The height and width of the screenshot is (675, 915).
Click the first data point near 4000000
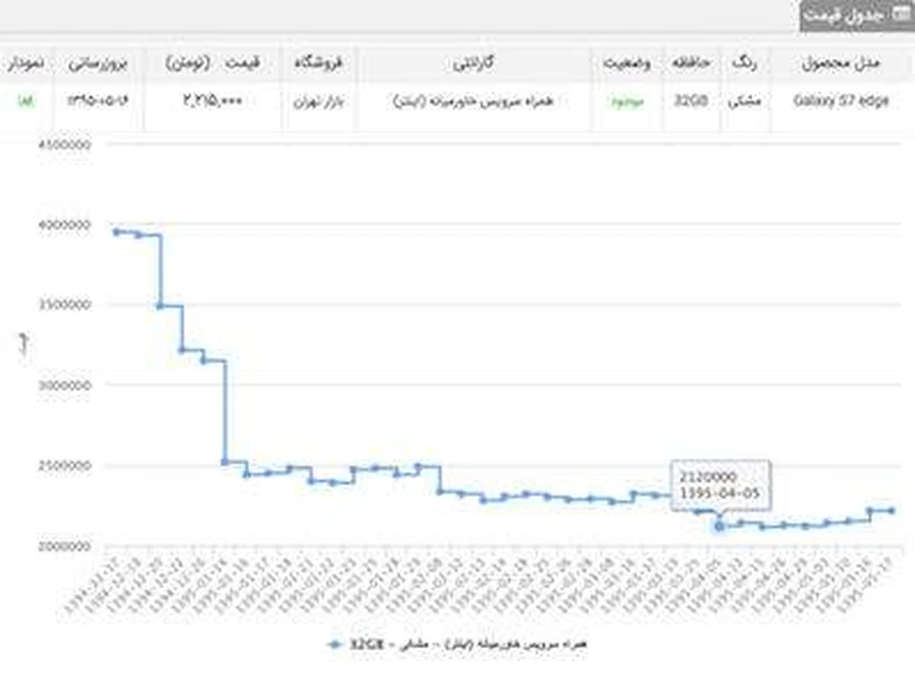[x=117, y=232]
